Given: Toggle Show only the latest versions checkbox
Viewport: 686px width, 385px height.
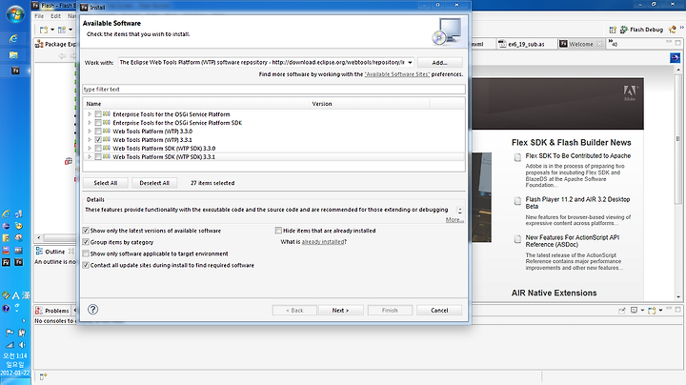Looking at the screenshot, I should coord(86,230).
